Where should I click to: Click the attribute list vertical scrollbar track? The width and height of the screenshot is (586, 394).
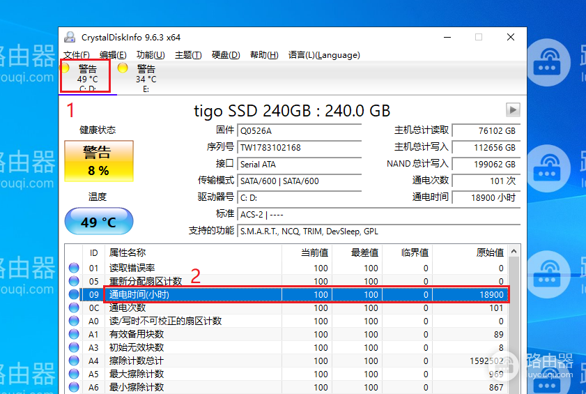tap(514, 326)
